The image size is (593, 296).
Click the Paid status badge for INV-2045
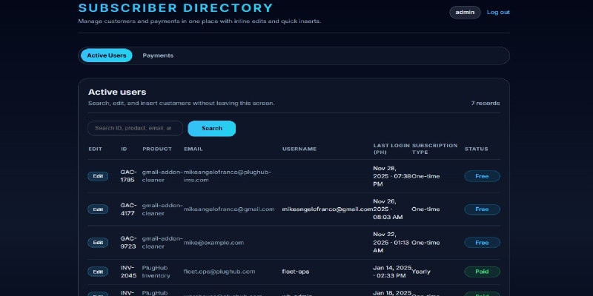click(x=482, y=272)
